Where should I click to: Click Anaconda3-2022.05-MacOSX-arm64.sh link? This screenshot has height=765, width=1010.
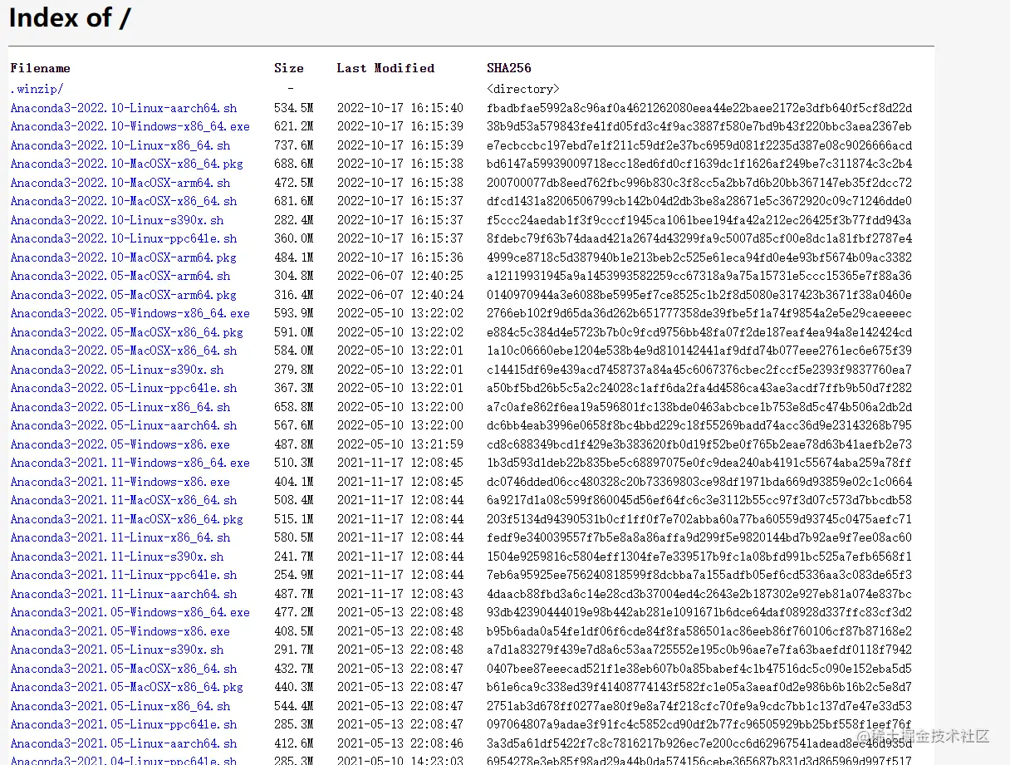(120, 276)
